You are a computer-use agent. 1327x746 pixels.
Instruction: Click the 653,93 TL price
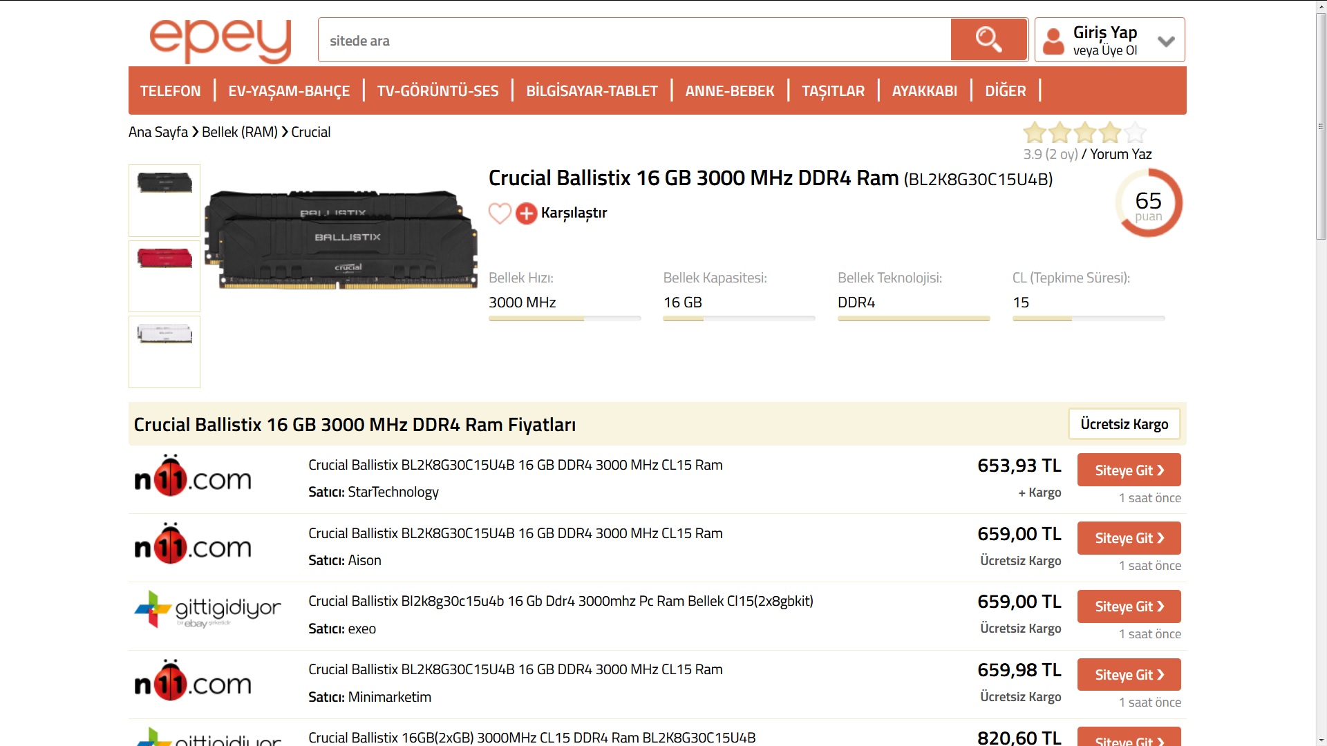[x=1019, y=466]
